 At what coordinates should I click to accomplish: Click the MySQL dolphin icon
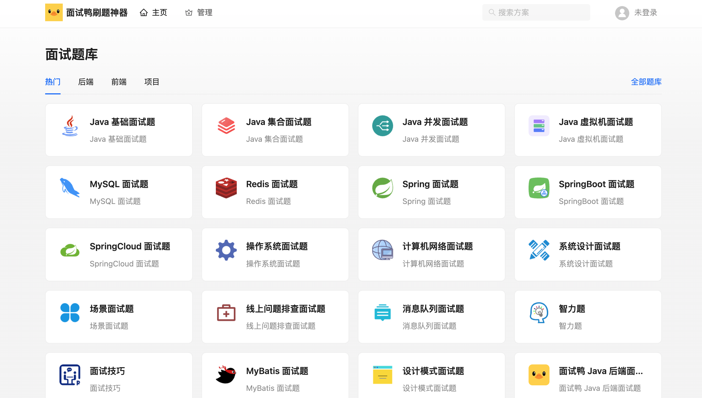pyautogui.click(x=70, y=188)
